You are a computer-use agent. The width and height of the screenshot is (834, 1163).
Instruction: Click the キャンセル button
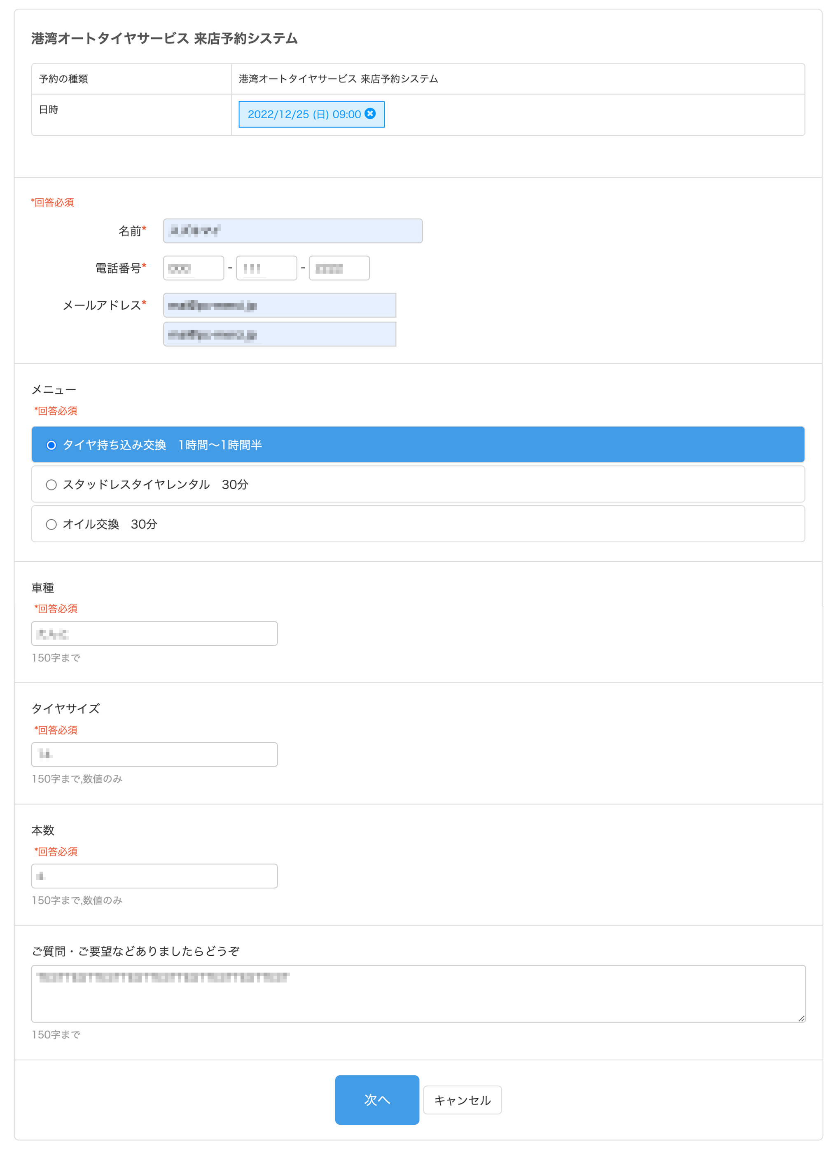pyautogui.click(x=462, y=1100)
